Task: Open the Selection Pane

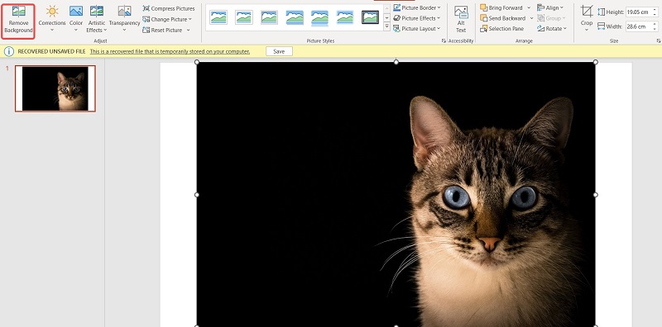Action: (502, 29)
